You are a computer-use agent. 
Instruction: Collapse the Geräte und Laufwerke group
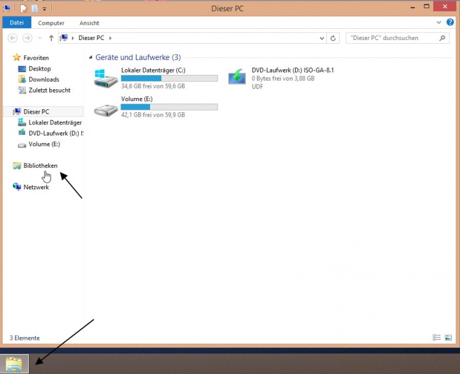click(91, 57)
